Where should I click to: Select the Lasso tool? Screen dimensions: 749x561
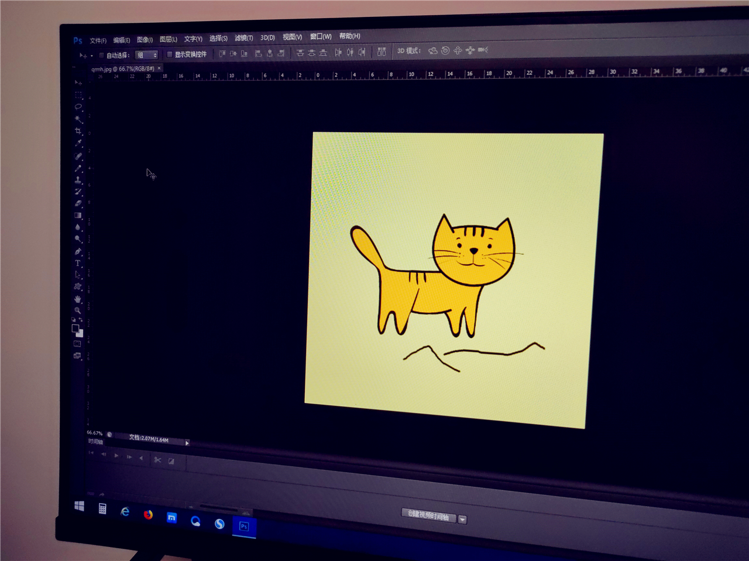pos(78,107)
